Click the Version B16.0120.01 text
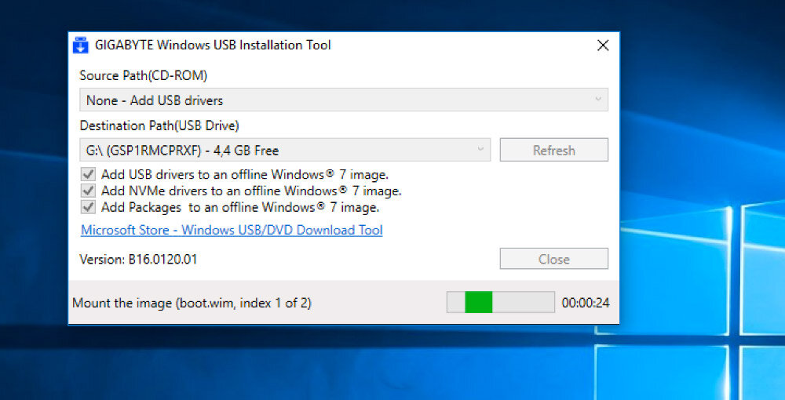 point(138,260)
